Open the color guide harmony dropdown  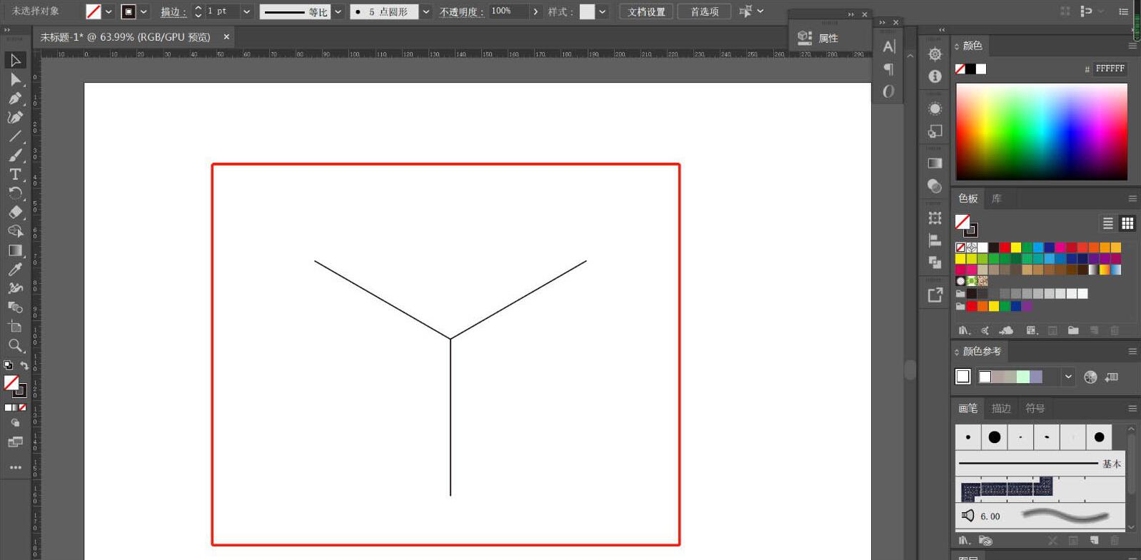click(1068, 377)
